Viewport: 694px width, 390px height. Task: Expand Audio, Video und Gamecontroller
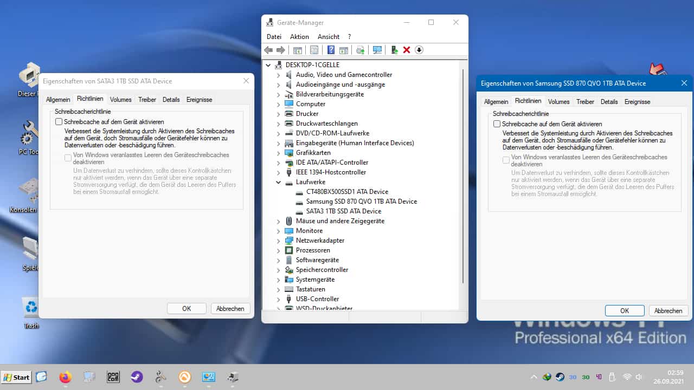click(278, 75)
